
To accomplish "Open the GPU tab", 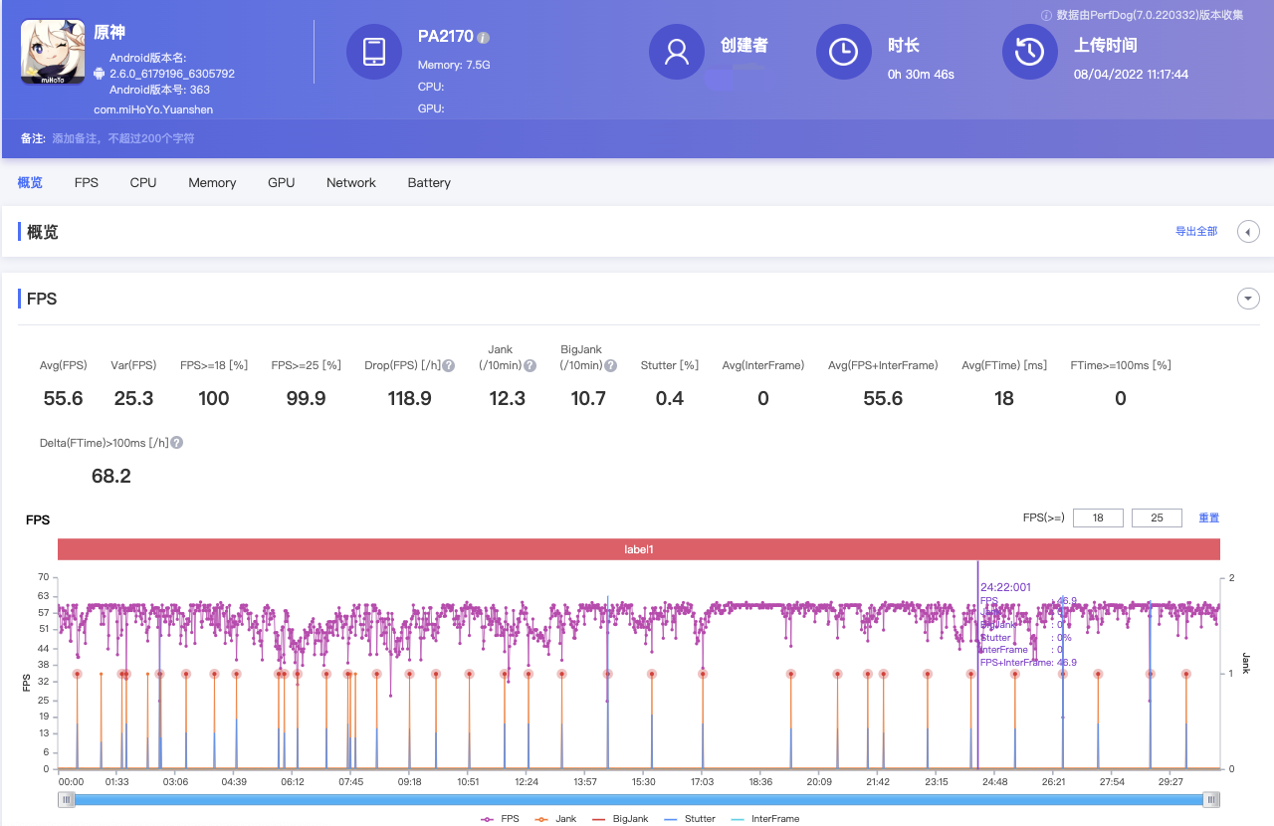I will click(x=281, y=183).
